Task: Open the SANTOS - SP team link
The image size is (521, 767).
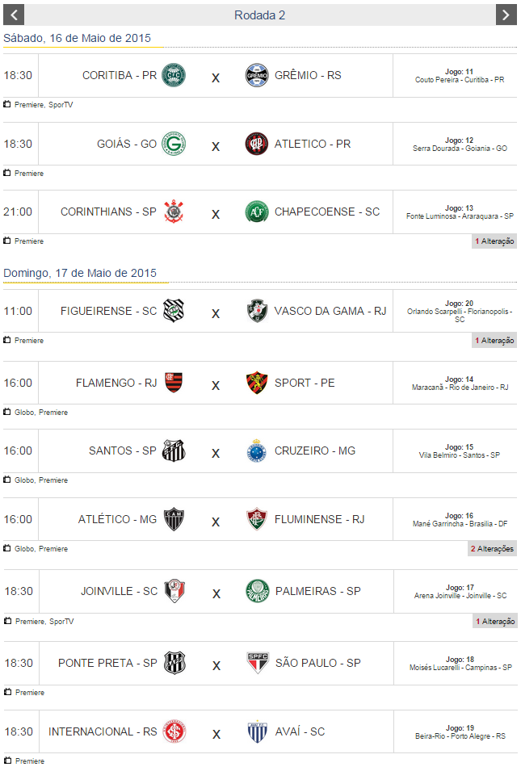Action: pos(122,451)
